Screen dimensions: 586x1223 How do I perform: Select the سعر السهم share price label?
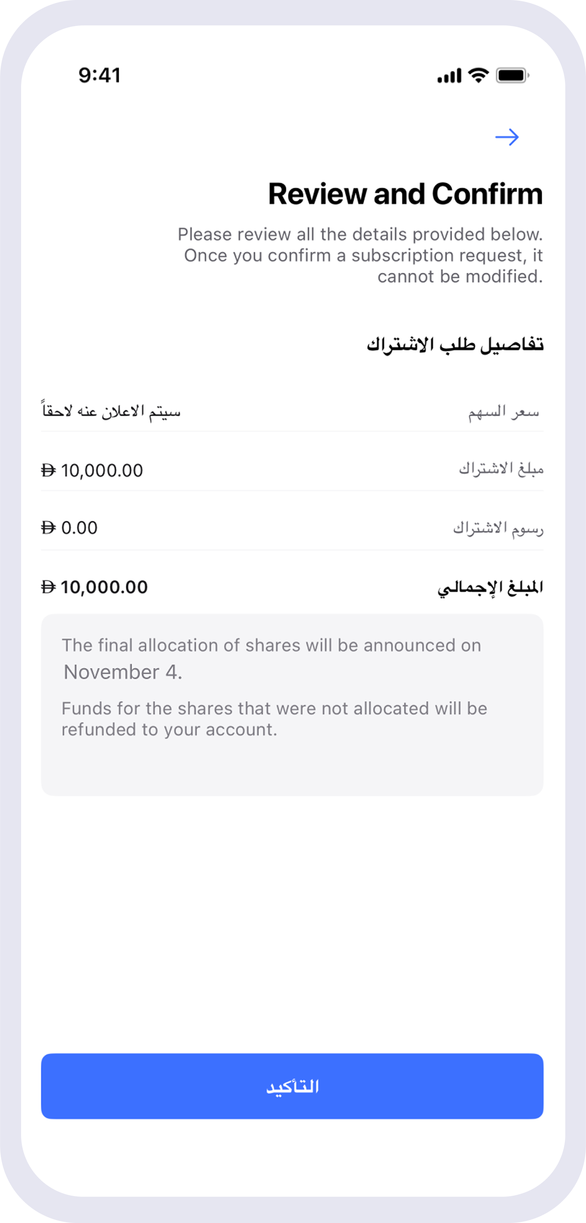(x=504, y=412)
